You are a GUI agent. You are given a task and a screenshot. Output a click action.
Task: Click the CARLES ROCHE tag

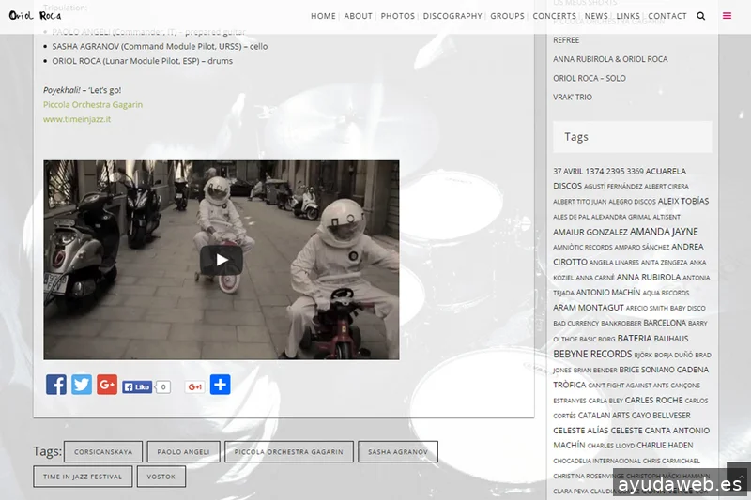(653, 400)
